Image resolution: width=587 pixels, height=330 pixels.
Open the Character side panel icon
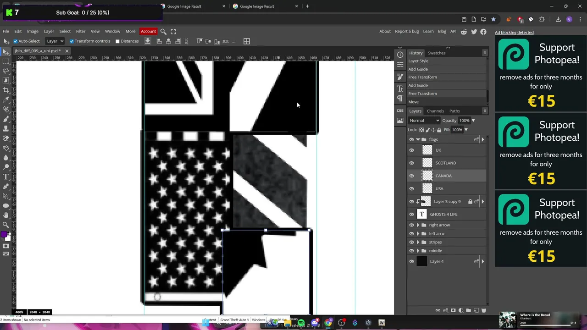coord(400,88)
